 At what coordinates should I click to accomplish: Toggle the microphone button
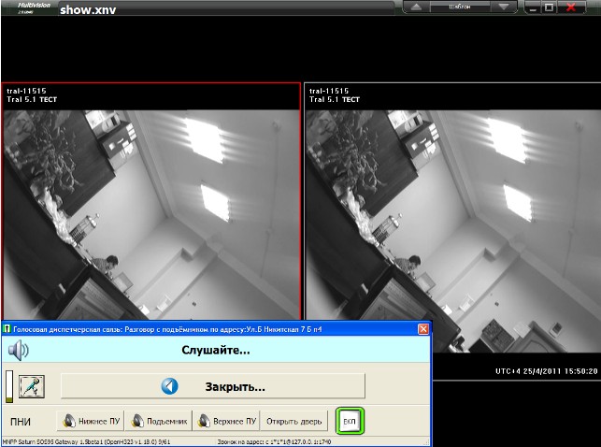(x=32, y=385)
